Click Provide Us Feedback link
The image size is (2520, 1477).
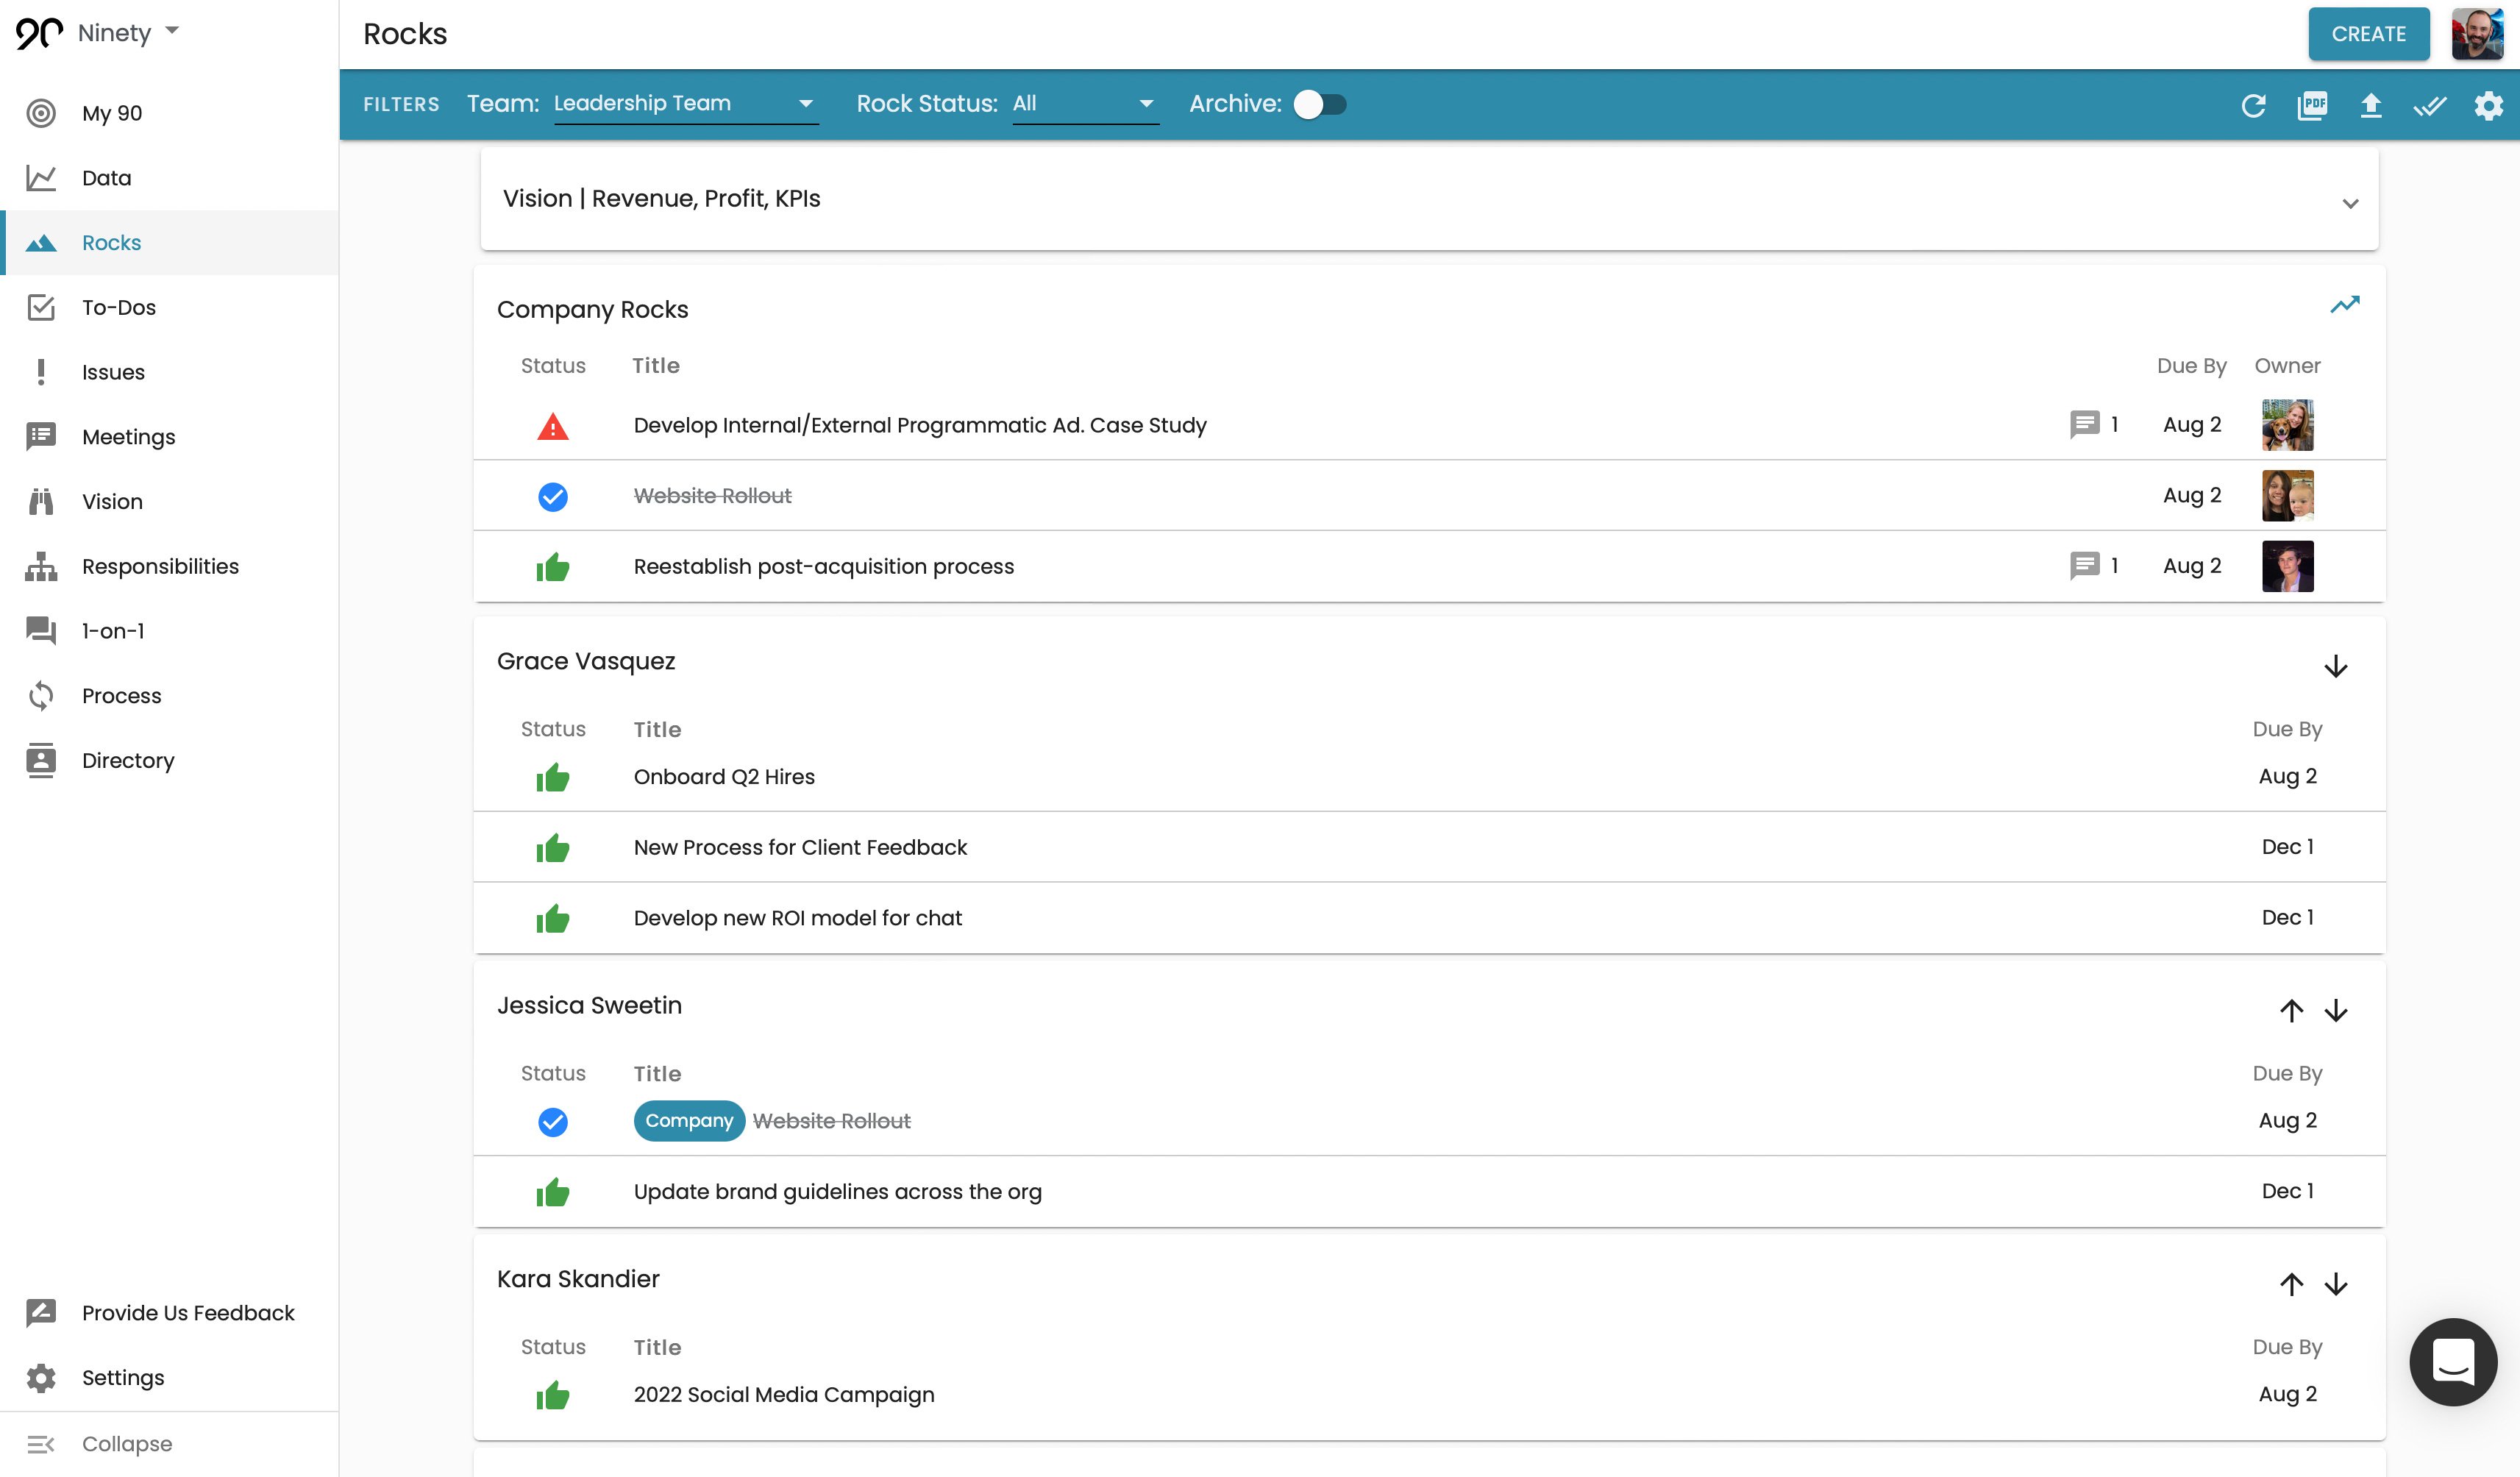click(188, 1311)
